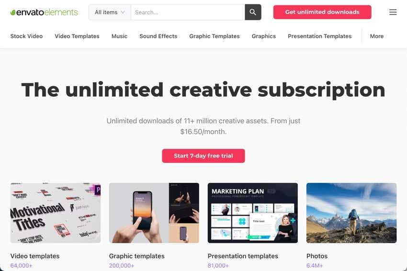Choose the Graphics navigation item

pos(264,36)
